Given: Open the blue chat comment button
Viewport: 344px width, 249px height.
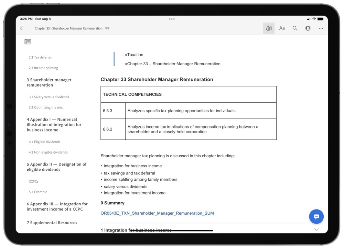Looking at the screenshot, I should point(316,217).
